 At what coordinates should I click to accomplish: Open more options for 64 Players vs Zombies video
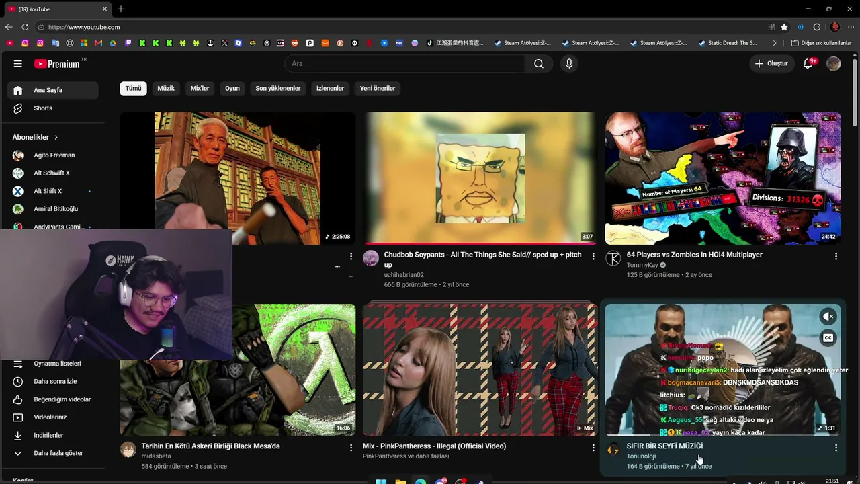(x=836, y=256)
